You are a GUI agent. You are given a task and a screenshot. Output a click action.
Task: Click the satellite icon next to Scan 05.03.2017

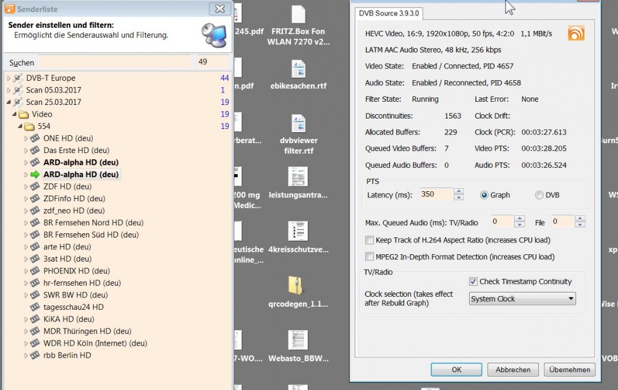(x=18, y=90)
